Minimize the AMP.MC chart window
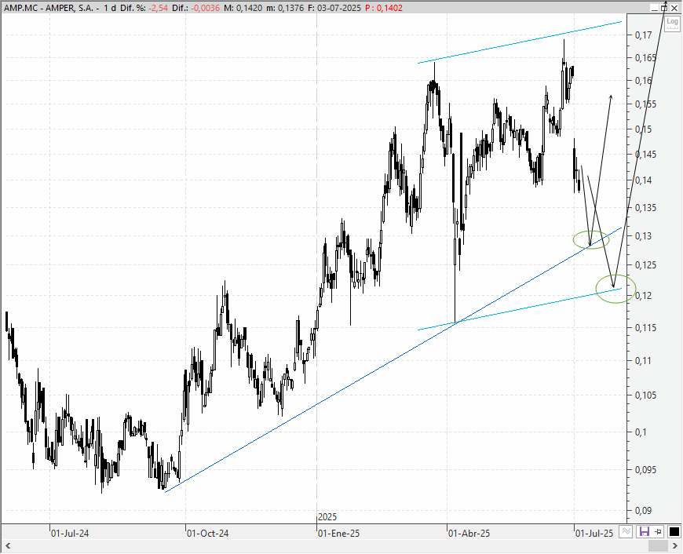This screenshot has height=554, width=683. pyautogui.click(x=654, y=7)
